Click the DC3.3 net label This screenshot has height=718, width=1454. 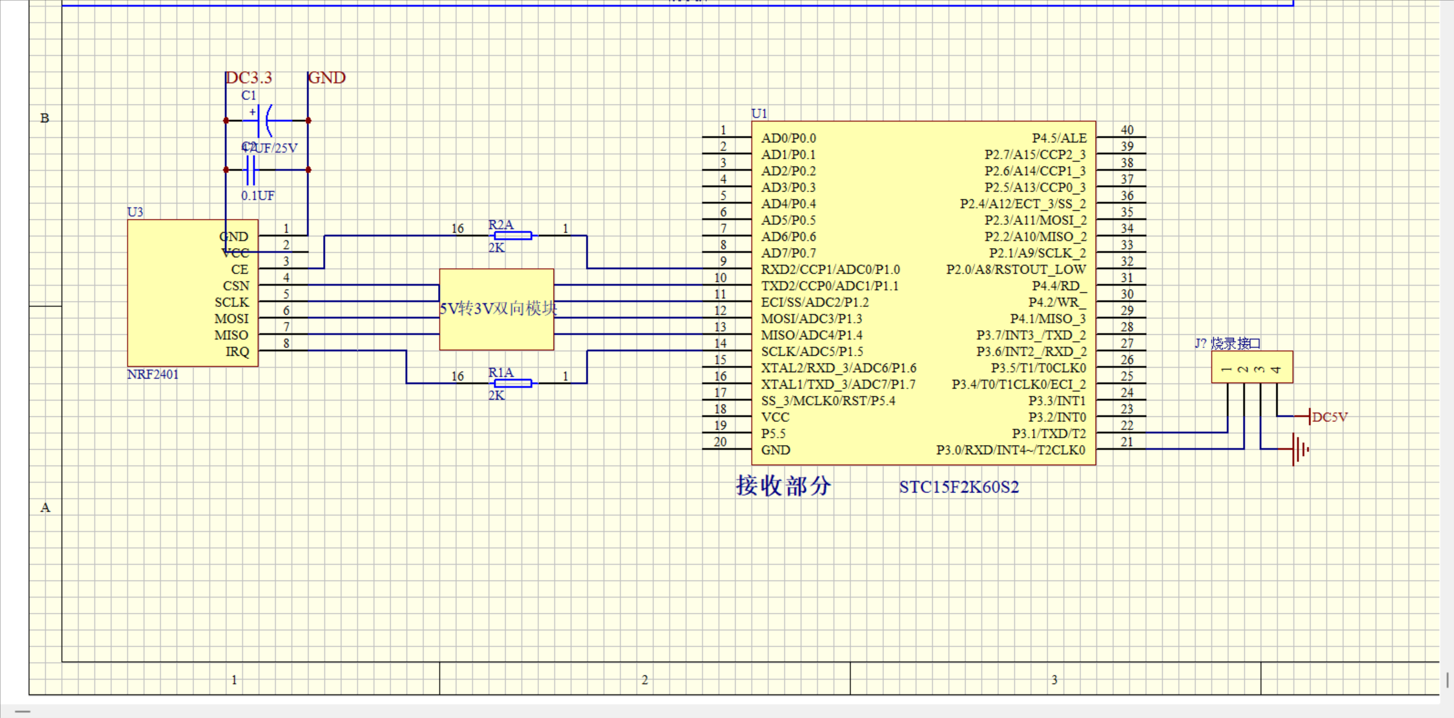pos(249,78)
